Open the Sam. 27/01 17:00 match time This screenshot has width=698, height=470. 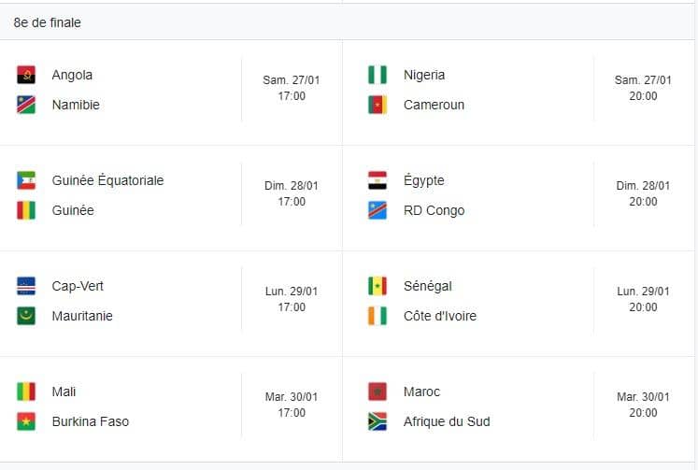point(292,88)
